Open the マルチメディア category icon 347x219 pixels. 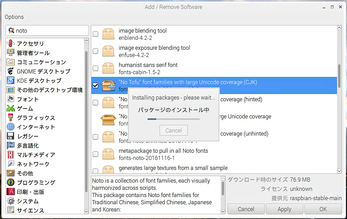click(11, 154)
